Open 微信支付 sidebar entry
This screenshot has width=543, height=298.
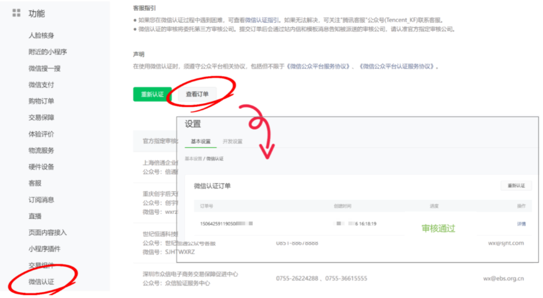click(x=41, y=85)
